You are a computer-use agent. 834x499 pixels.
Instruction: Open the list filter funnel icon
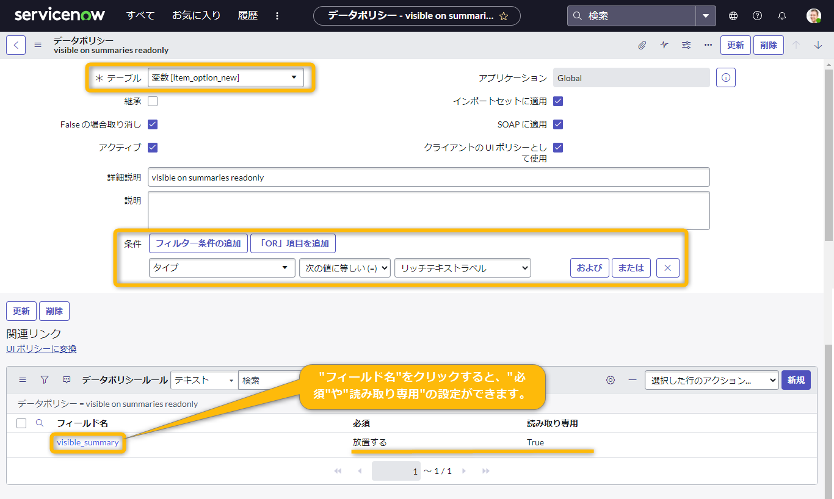point(44,379)
